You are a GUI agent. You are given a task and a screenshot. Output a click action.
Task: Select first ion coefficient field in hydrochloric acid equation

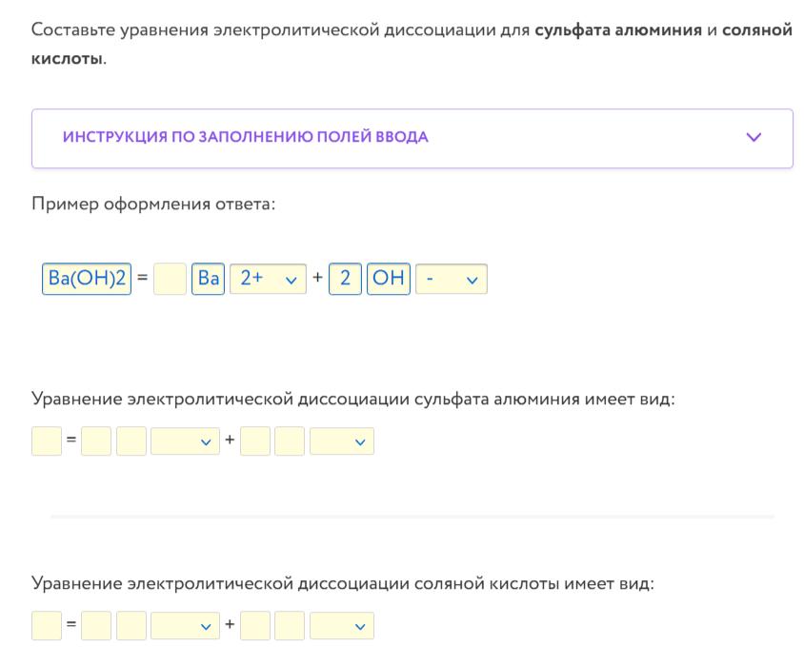pyautogui.click(x=96, y=625)
